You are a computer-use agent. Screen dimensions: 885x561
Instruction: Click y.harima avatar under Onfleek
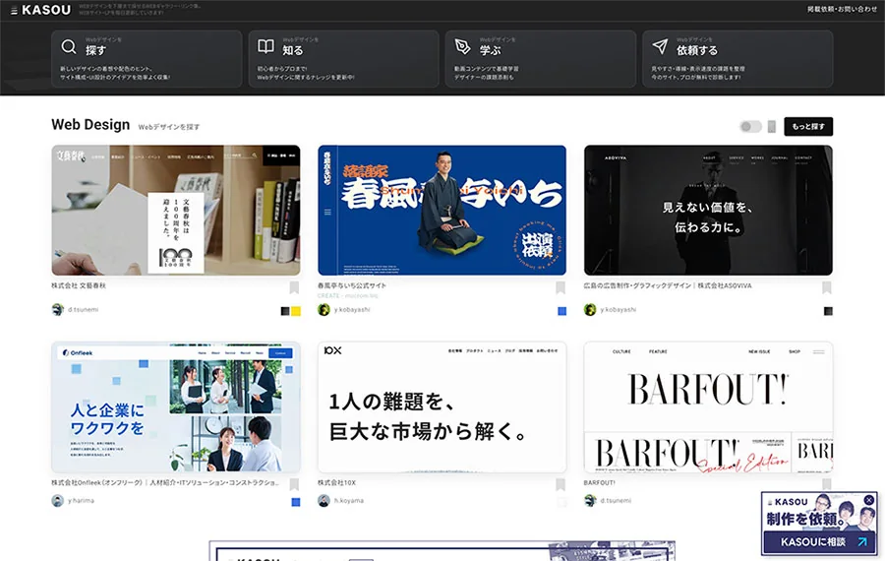click(58, 501)
